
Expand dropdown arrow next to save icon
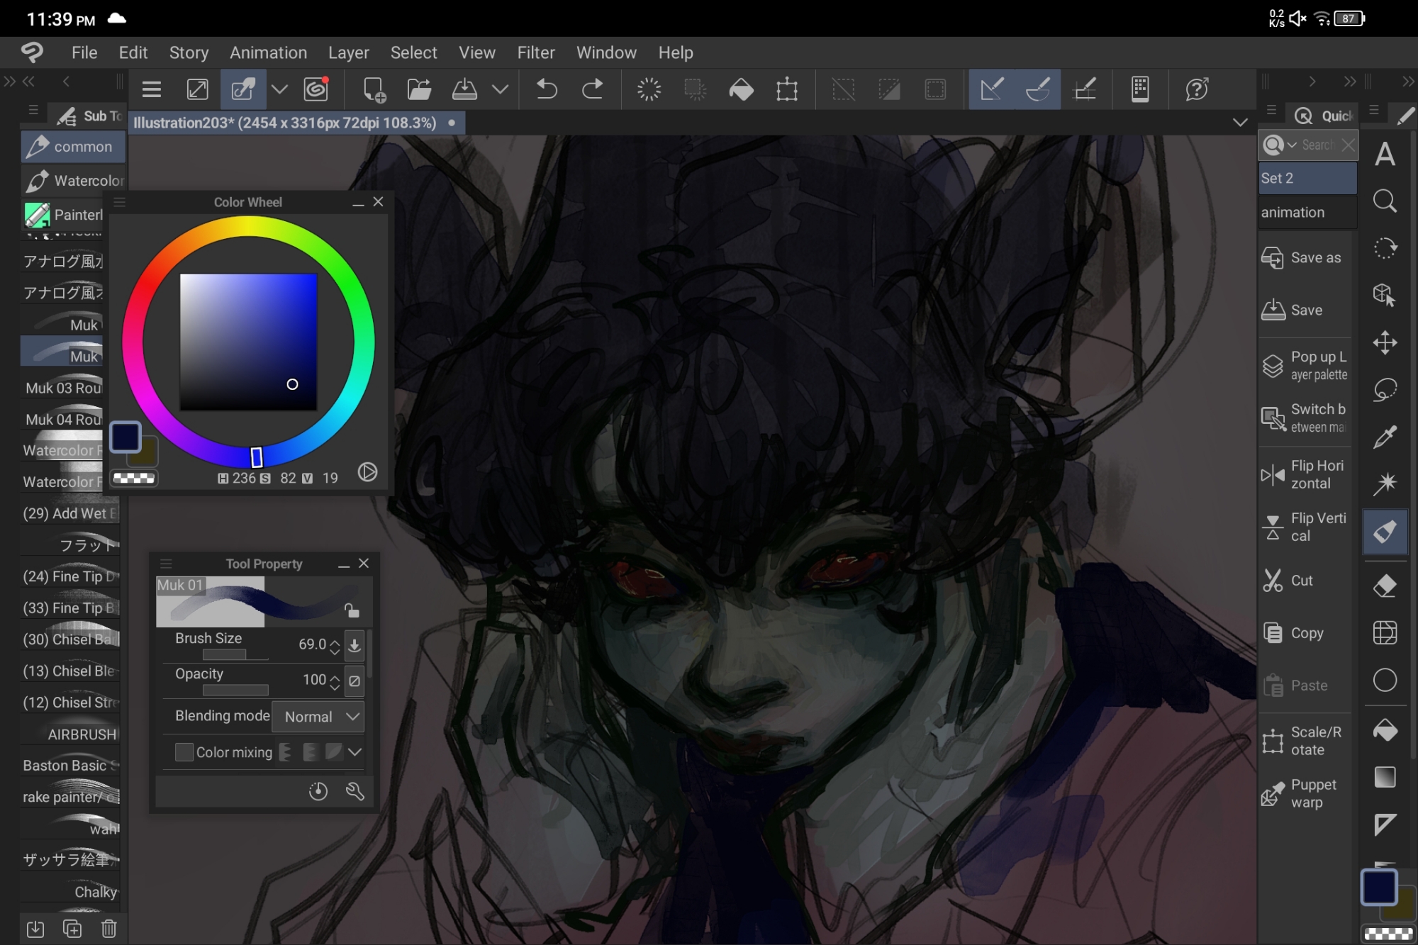pyautogui.click(x=501, y=89)
